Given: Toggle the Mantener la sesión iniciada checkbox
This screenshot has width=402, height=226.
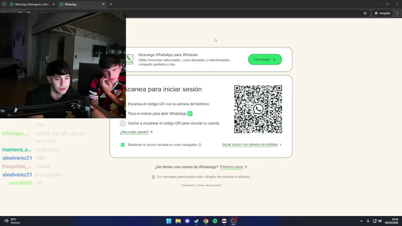Looking at the screenshot, I should coord(123,145).
